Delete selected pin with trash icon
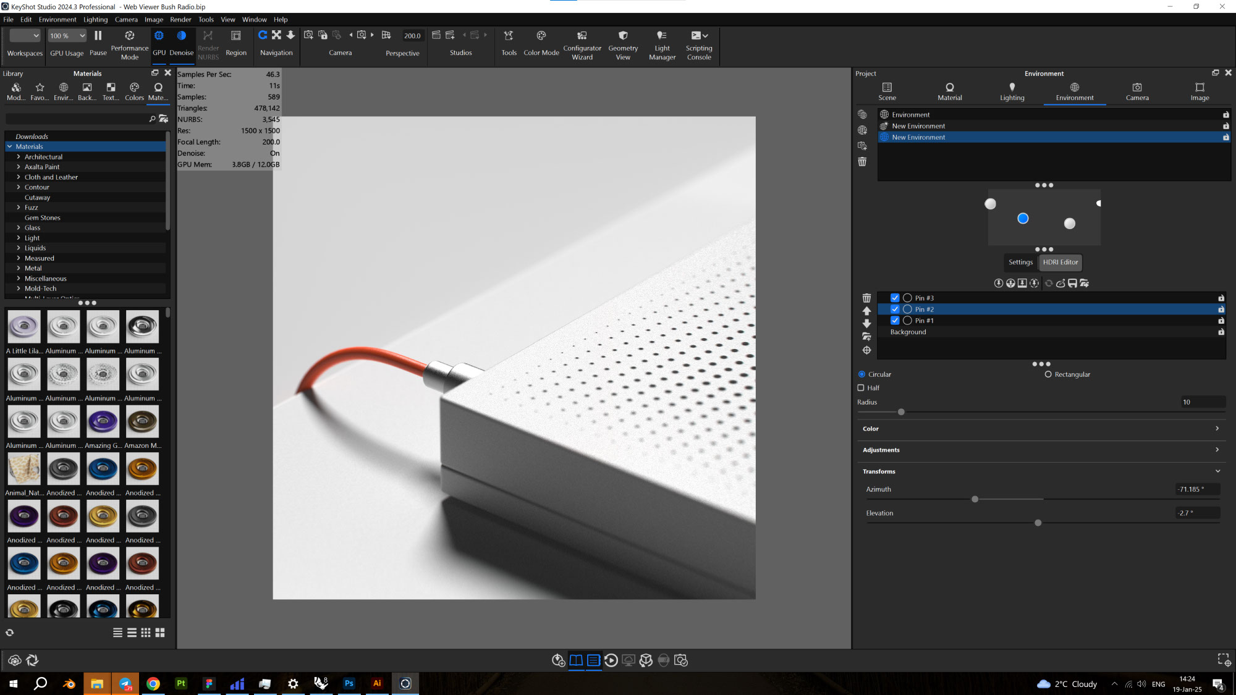The height and width of the screenshot is (695, 1236). pos(866,298)
